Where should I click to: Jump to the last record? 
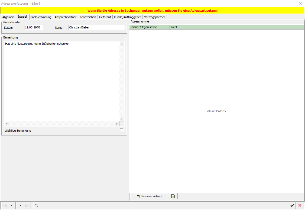click(27, 205)
